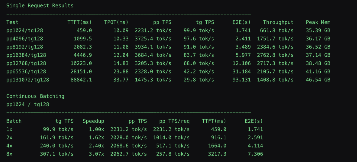Viewport: 357px width, 162px height.
Task: Select the E2E value 93.131
Action: (x=241, y=80)
